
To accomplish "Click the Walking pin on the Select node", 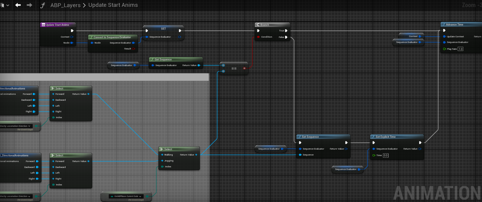I will coord(162,155).
